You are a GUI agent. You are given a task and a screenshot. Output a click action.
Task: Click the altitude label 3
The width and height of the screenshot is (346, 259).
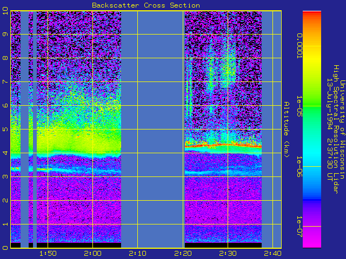click(5, 176)
